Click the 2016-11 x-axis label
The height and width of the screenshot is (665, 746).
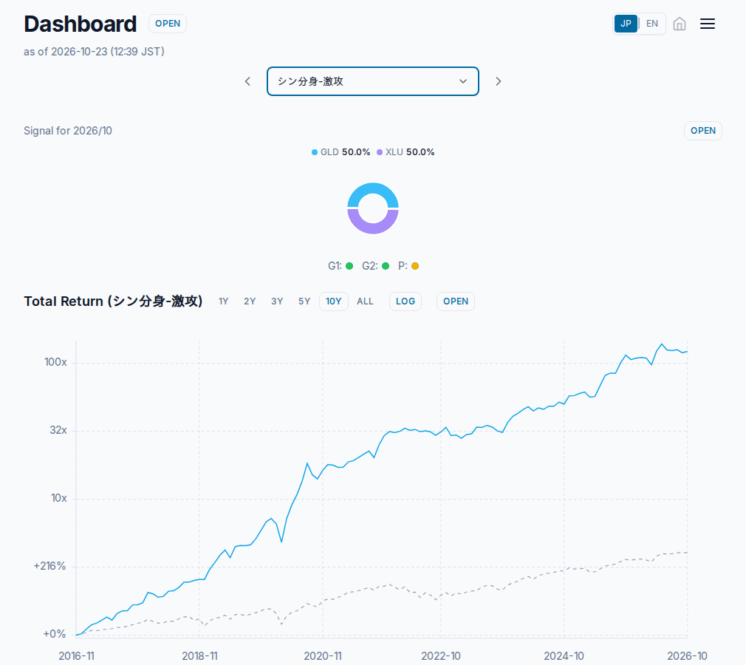pos(76,656)
